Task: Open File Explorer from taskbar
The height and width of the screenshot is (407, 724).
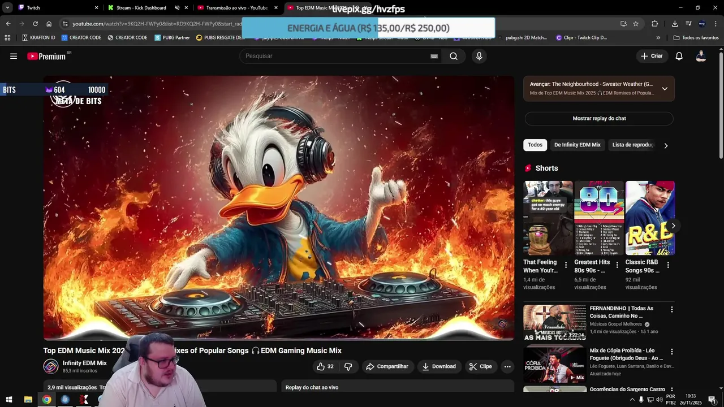Action: click(28, 400)
